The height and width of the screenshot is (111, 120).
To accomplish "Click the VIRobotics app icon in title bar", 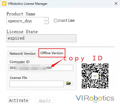I will pyautogui.click(x=4, y=4).
